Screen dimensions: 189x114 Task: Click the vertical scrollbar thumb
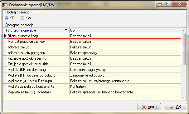183,49
